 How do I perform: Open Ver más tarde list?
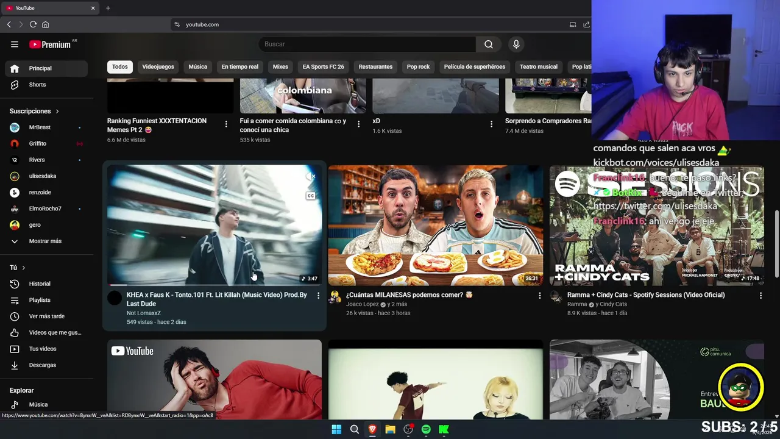[46, 316]
